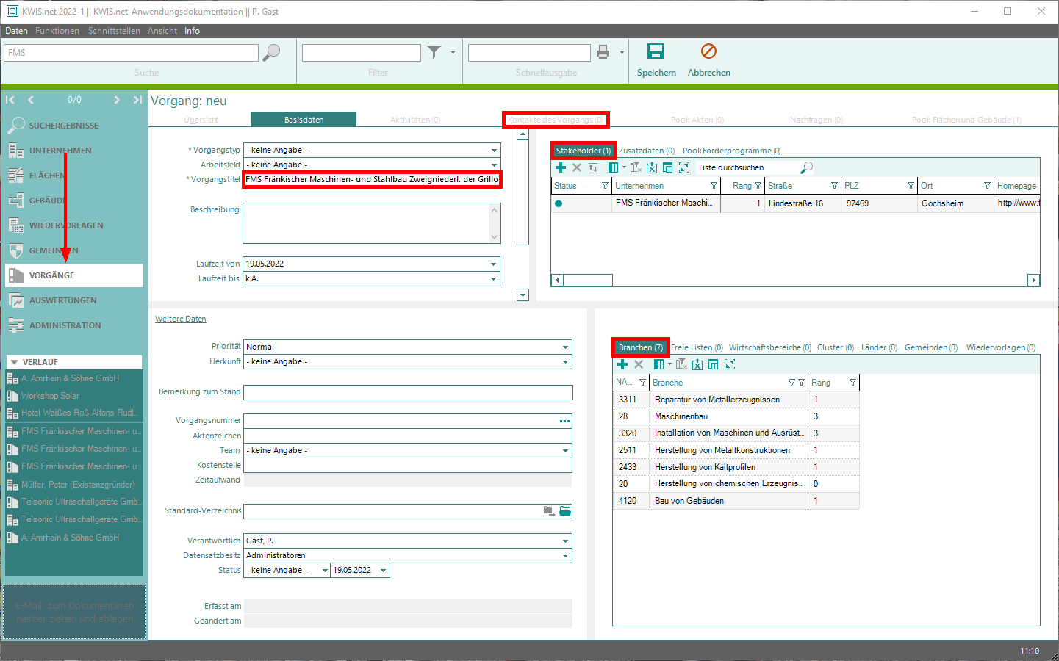
Task: Click filter funnel on Rang column in Branchen
Action: [x=852, y=383]
